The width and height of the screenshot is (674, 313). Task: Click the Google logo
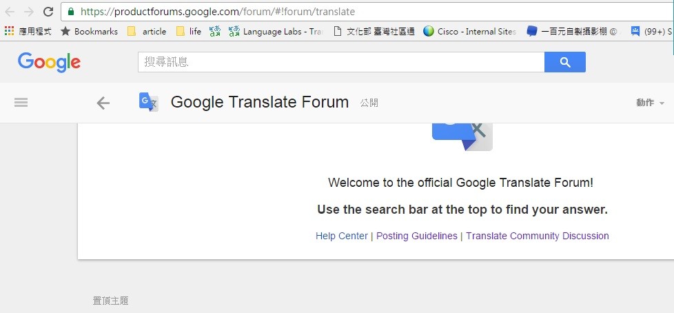tap(49, 62)
